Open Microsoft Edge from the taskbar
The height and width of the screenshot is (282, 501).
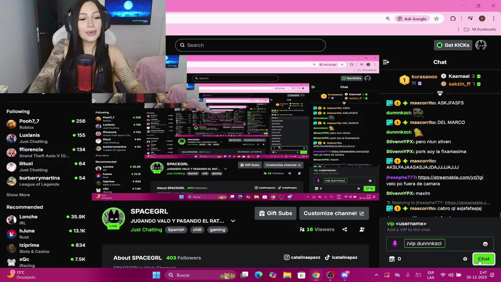coord(259,275)
